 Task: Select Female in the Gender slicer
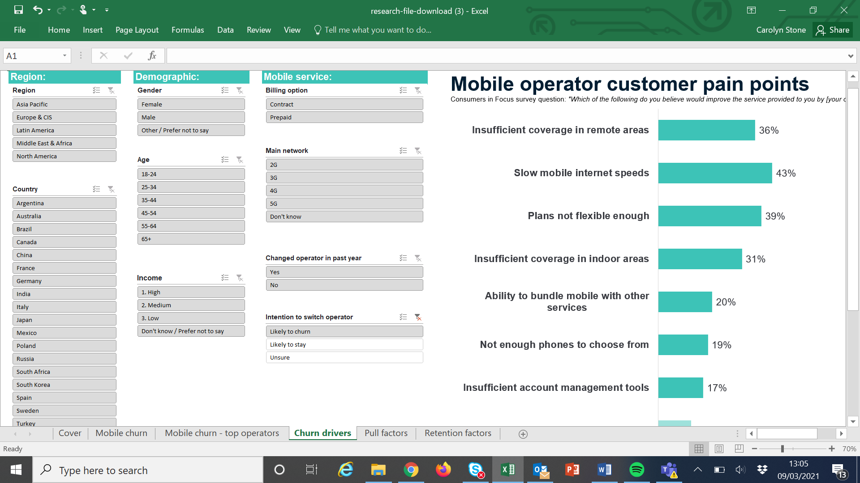(x=191, y=104)
